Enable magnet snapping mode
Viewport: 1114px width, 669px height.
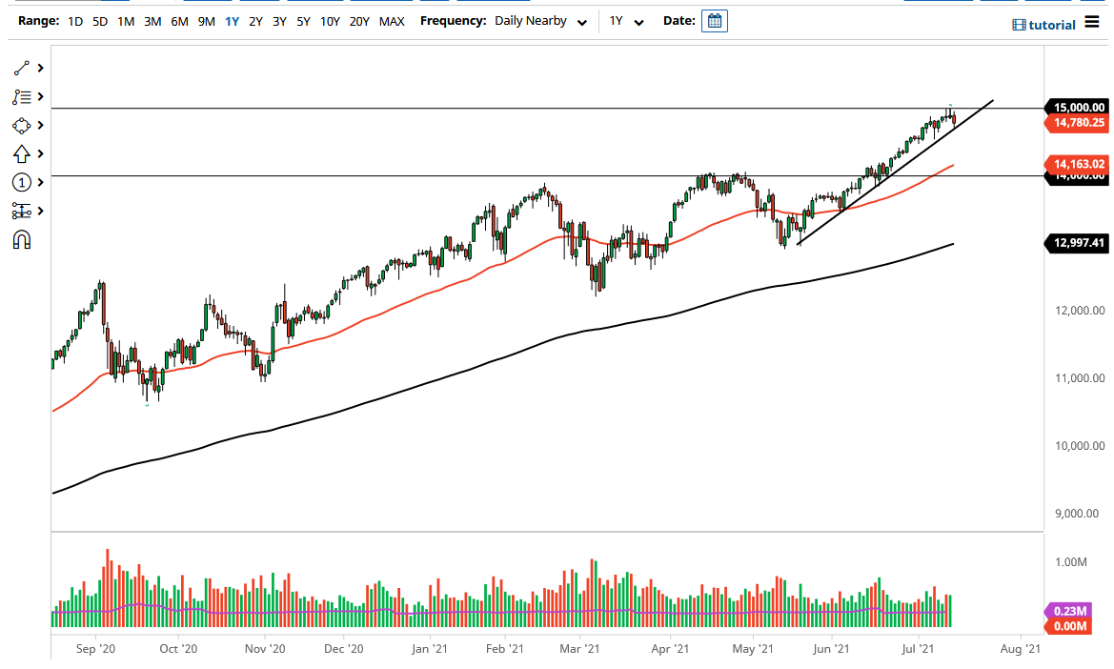(x=22, y=239)
